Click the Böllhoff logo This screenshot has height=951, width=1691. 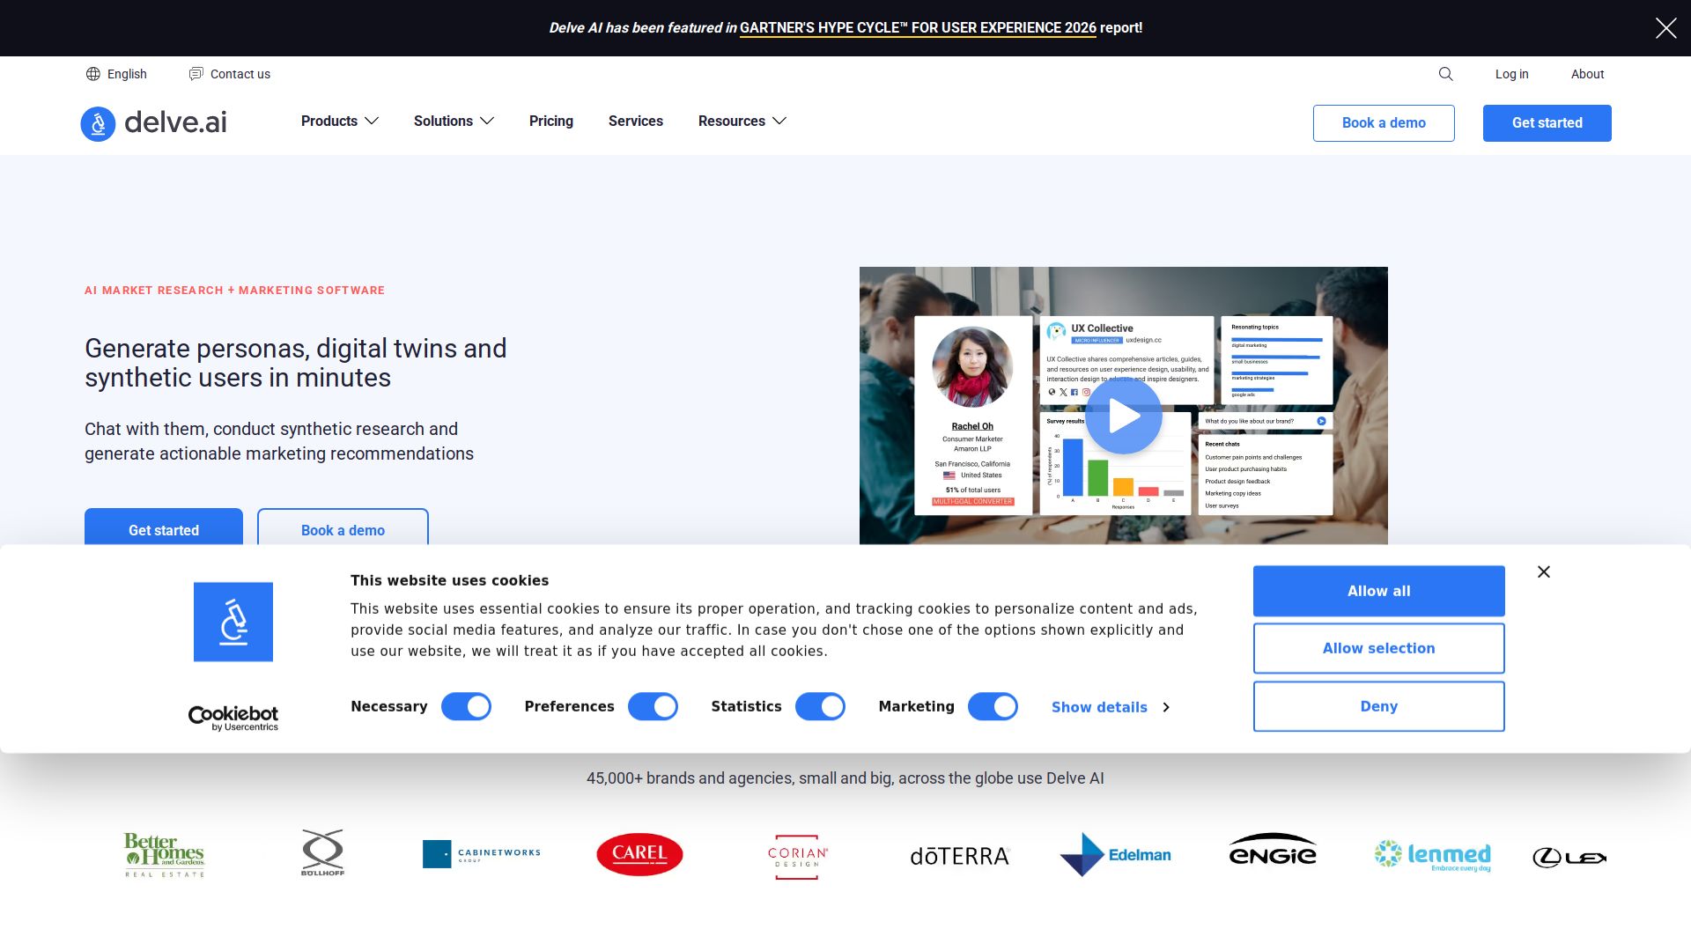[x=323, y=852]
